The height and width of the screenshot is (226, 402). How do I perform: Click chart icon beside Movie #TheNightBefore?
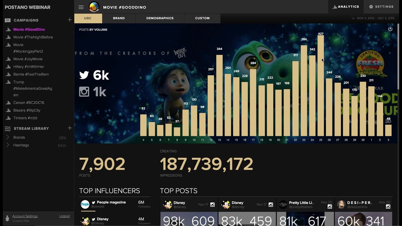pyautogui.click(x=8, y=37)
